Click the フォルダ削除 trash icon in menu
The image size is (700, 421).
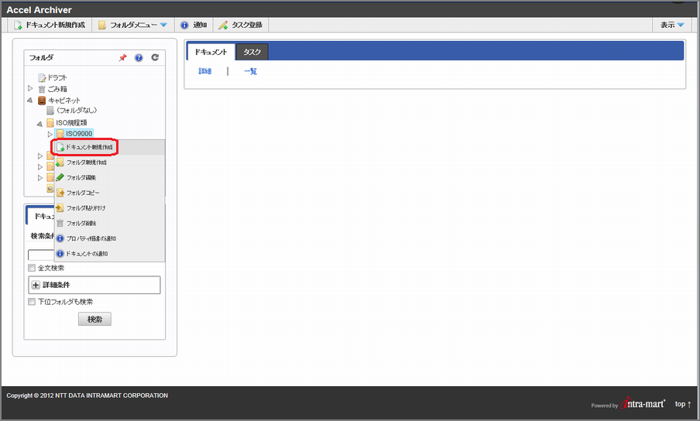[60, 223]
